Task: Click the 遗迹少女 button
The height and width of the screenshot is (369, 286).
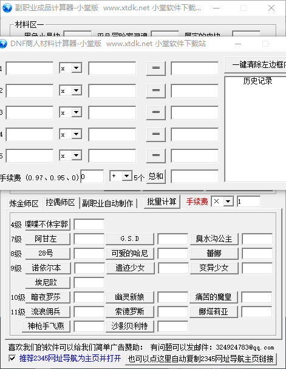Action: [x=131, y=268]
